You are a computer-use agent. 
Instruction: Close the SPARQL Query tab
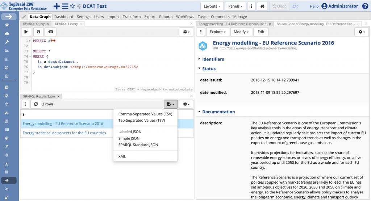[48, 24]
